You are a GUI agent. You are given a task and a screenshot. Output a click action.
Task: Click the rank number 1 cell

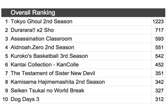point(5,21)
